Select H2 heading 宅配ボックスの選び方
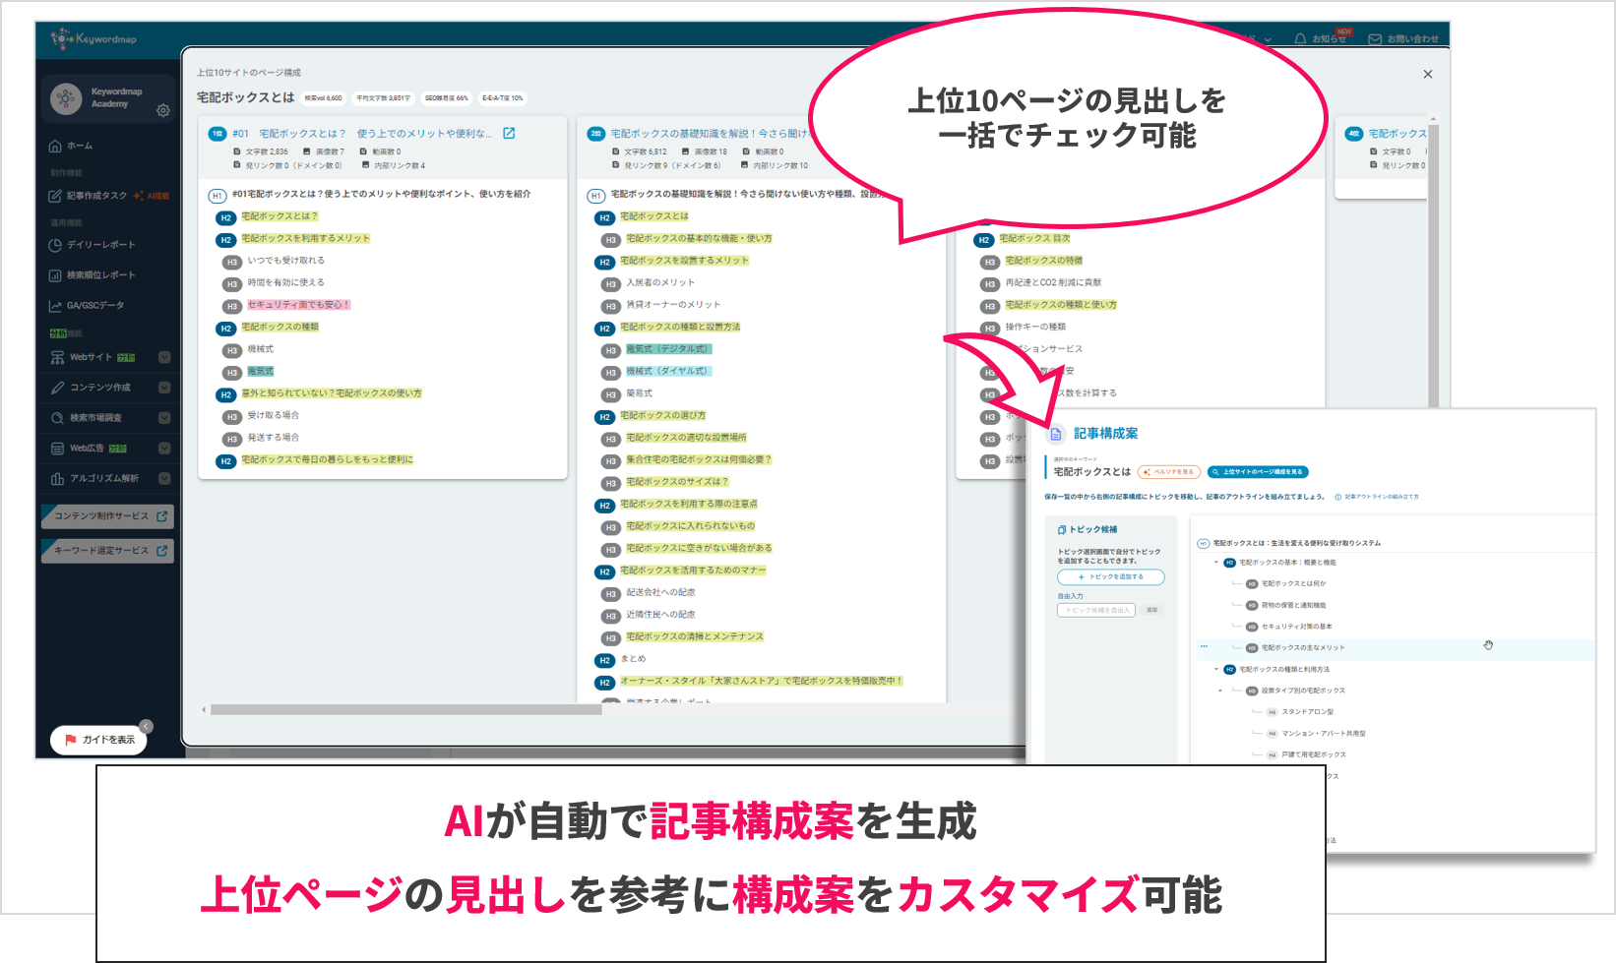Screen dimensions: 1616x963 (x=663, y=415)
